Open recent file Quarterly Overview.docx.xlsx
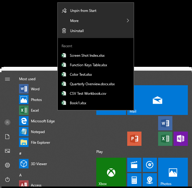Image resolution: width=192 pixels, height=188 pixels. pyautogui.click(x=96, y=84)
